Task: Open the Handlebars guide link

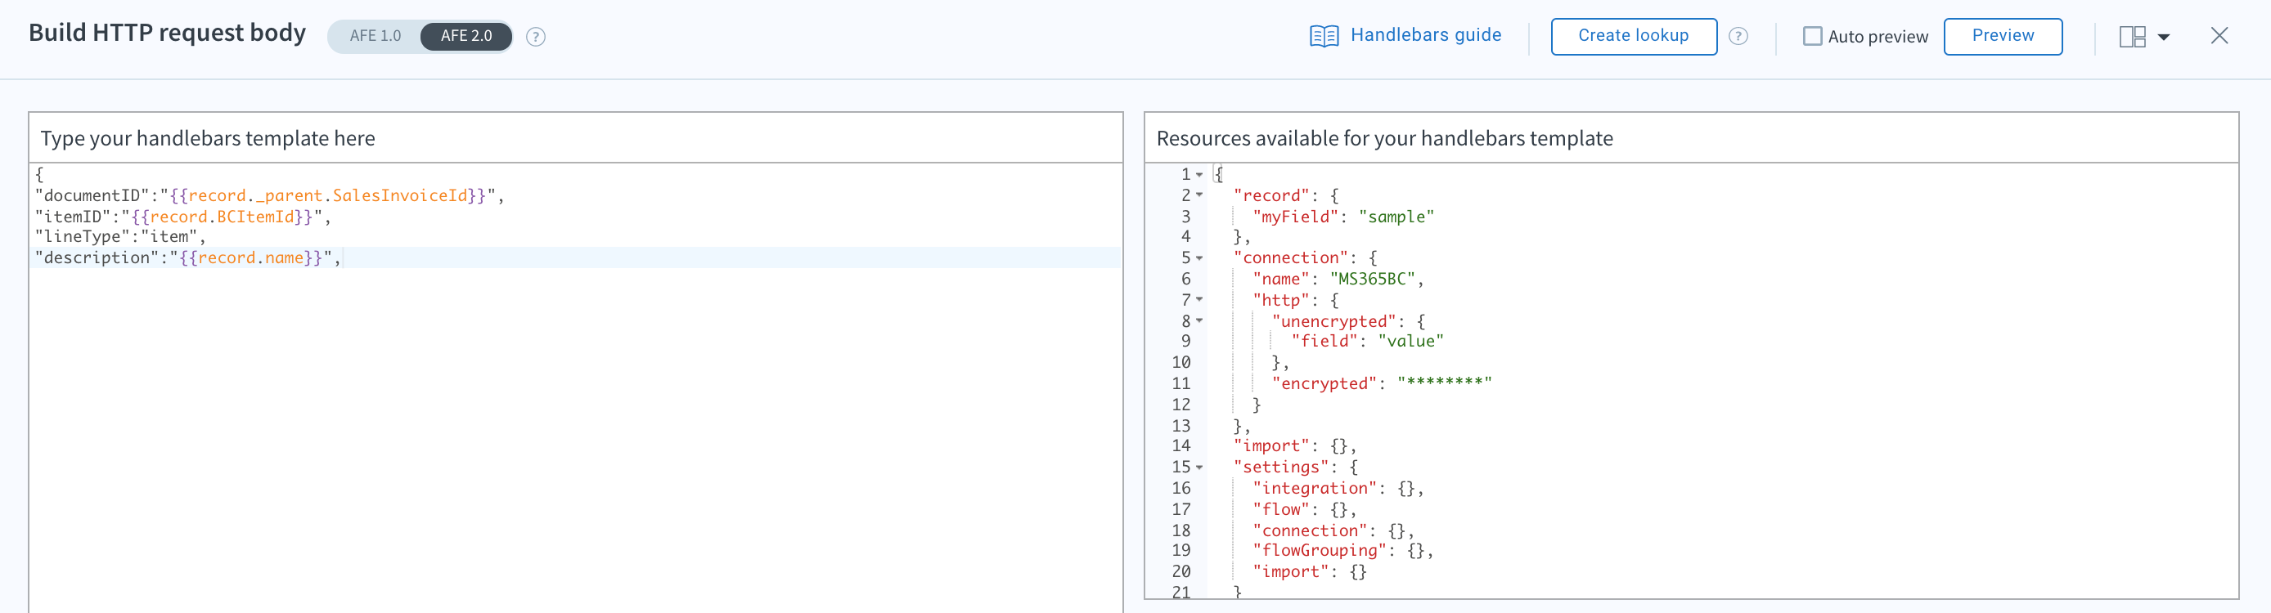Action: 1426,35
